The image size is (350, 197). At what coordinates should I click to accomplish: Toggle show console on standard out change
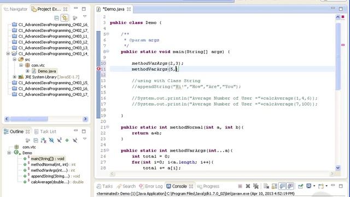click(282, 186)
